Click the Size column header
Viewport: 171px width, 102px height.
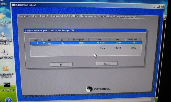(x=117, y=40)
